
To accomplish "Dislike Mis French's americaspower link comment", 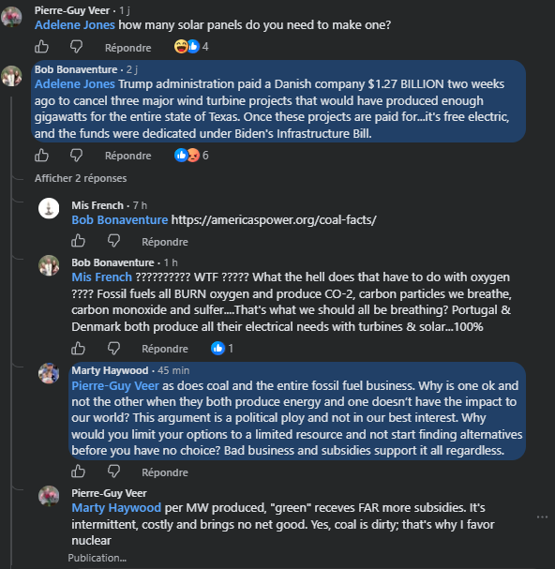I will 113,241.
